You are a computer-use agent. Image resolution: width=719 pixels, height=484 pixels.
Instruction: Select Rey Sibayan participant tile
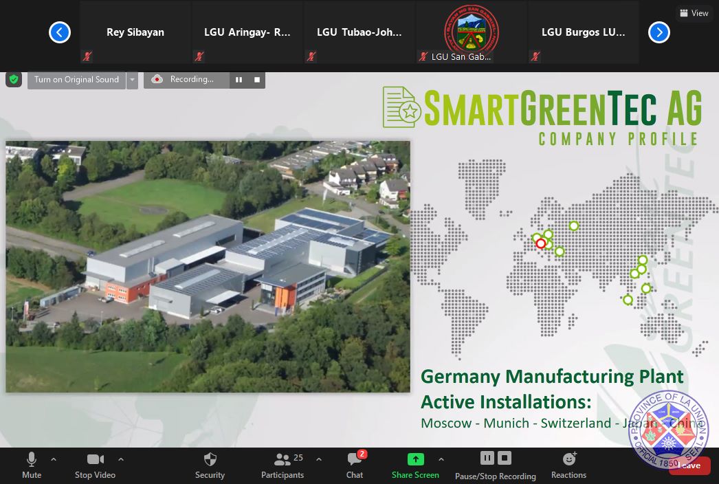pyautogui.click(x=135, y=32)
